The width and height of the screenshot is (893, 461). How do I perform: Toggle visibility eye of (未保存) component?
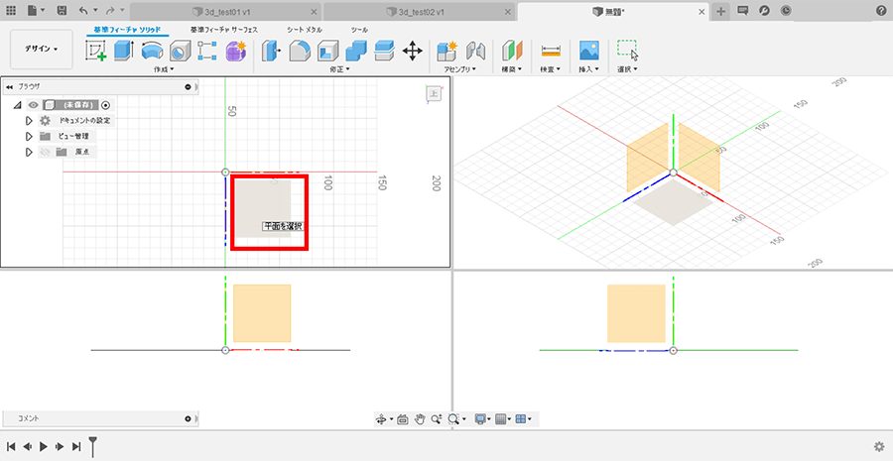pyautogui.click(x=33, y=105)
